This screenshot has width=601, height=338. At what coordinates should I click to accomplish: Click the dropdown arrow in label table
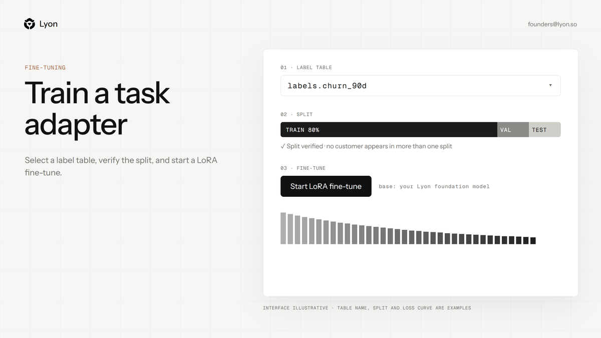[x=550, y=85]
